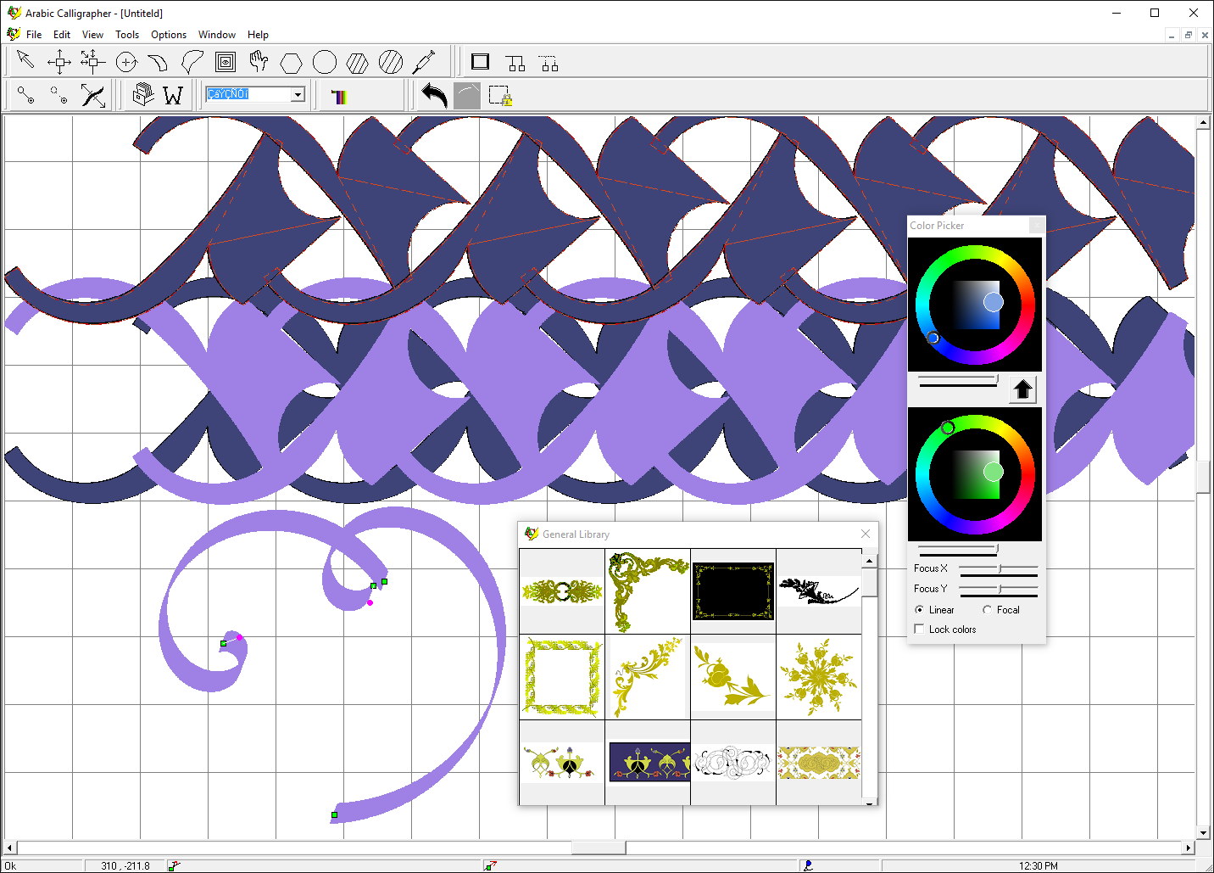This screenshot has width=1214, height=873.
Task: Select the yellow snowflake medallion thumbnail
Action: coord(819,677)
